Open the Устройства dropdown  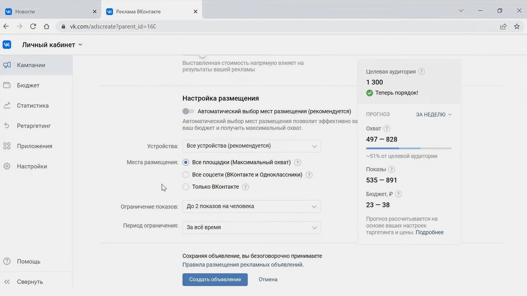click(x=252, y=146)
